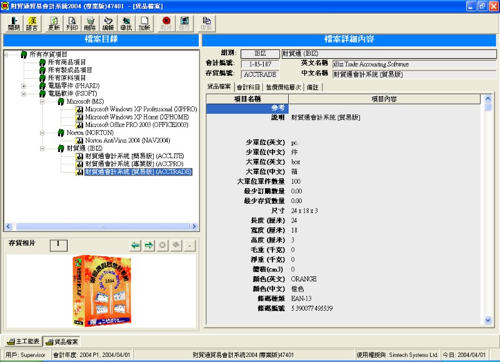Viewport: 500px width, 362px height.
Task: Select the 所有製成品項目 folder
Action: (70, 70)
